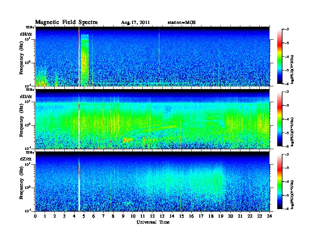Click hour 1 on the Universal Time axis
This screenshot has height=248, width=321.
point(45,216)
